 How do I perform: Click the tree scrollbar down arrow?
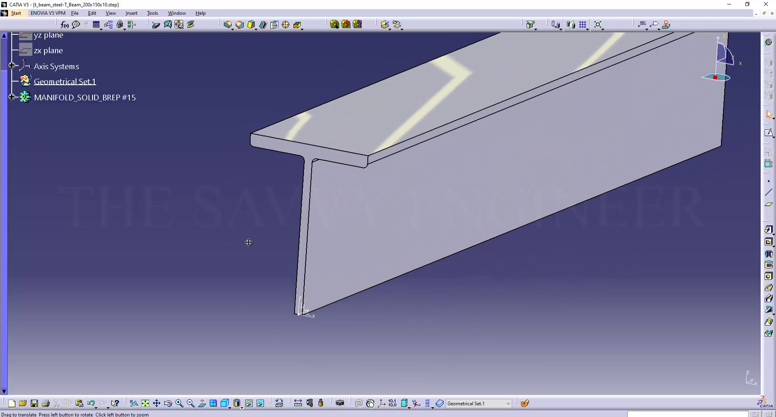(x=4, y=391)
